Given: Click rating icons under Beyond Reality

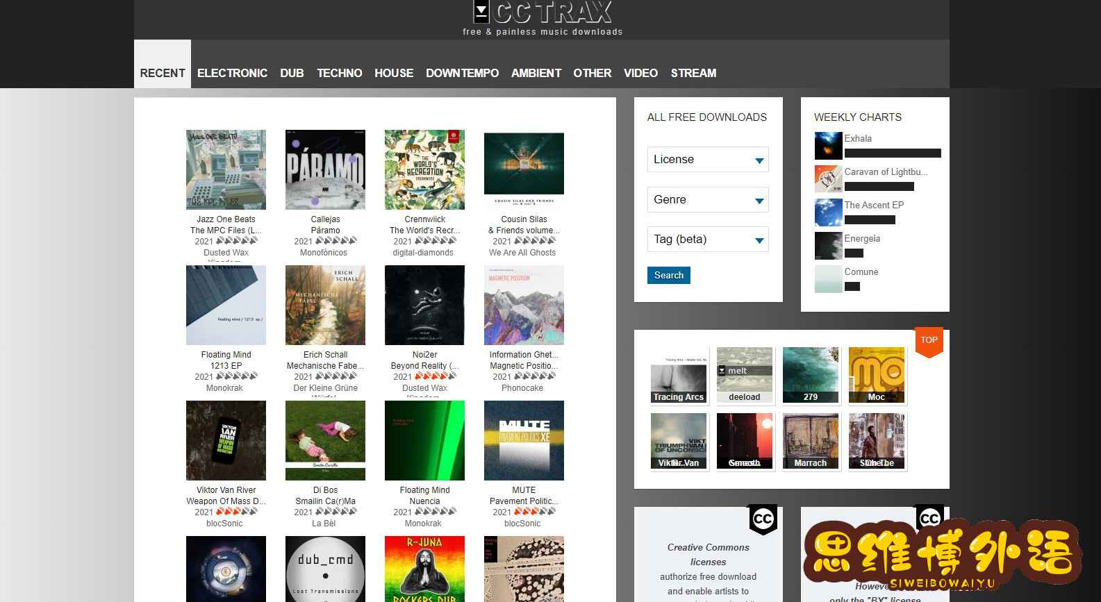Looking at the screenshot, I should click(436, 376).
